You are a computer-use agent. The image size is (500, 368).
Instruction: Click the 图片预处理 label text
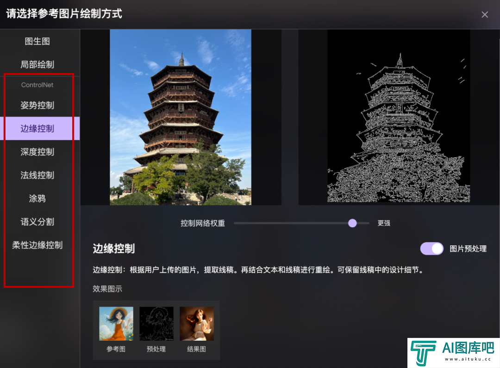(468, 249)
